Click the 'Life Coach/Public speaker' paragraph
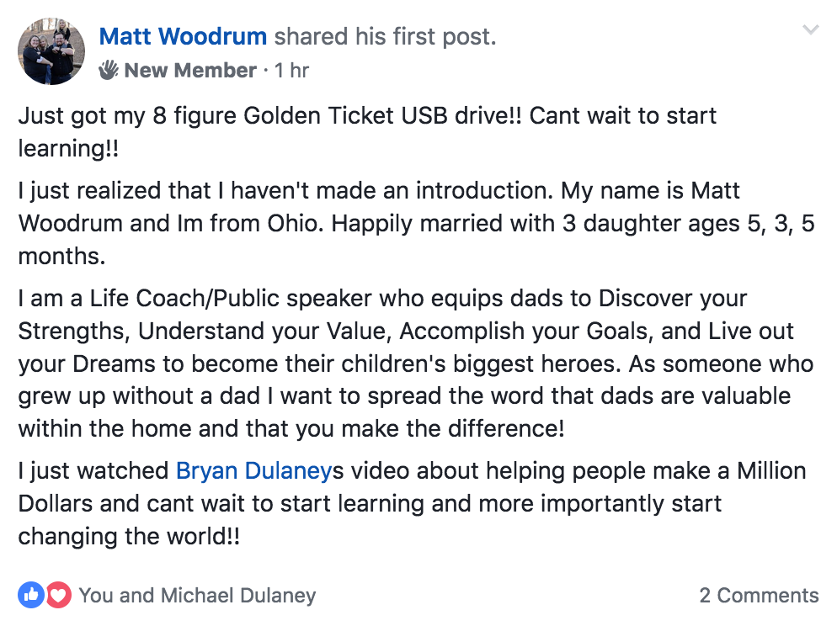The height and width of the screenshot is (626, 837). pyautogui.click(x=416, y=363)
